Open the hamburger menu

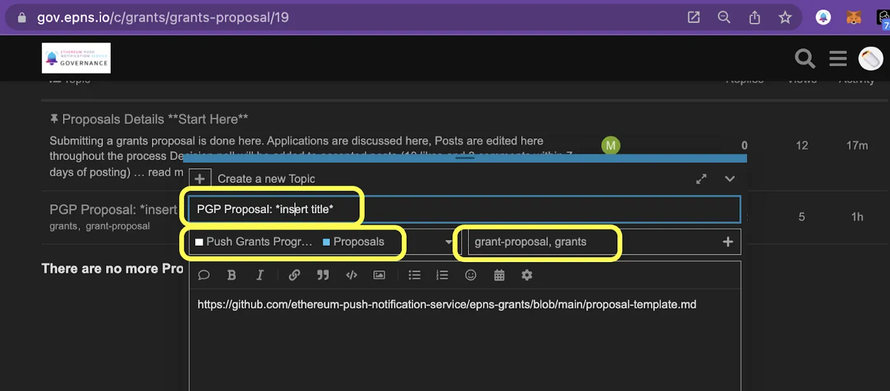click(x=838, y=58)
